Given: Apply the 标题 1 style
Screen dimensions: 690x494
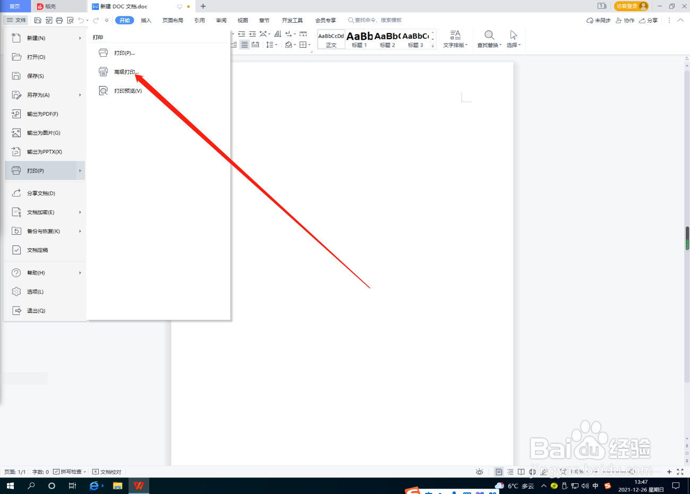Looking at the screenshot, I should pyautogui.click(x=360, y=39).
